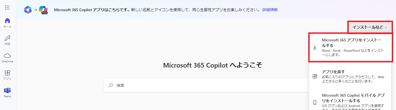Click the old Microsoft 365 logo in banner
Viewport: 396px width, 110px height.
[28, 10]
